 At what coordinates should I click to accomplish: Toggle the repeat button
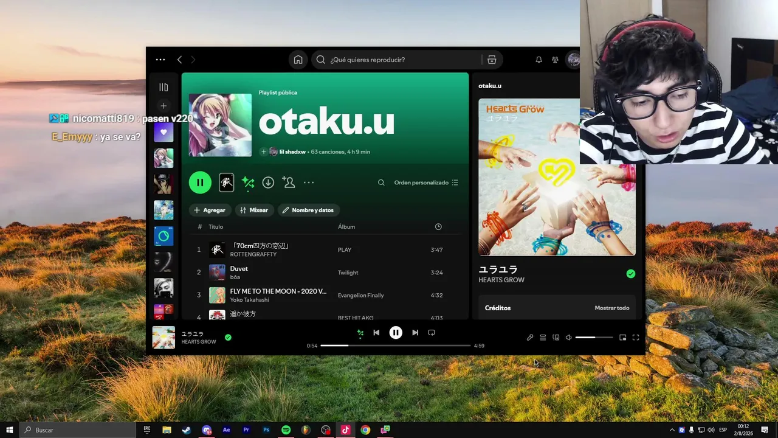click(x=432, y=333)
